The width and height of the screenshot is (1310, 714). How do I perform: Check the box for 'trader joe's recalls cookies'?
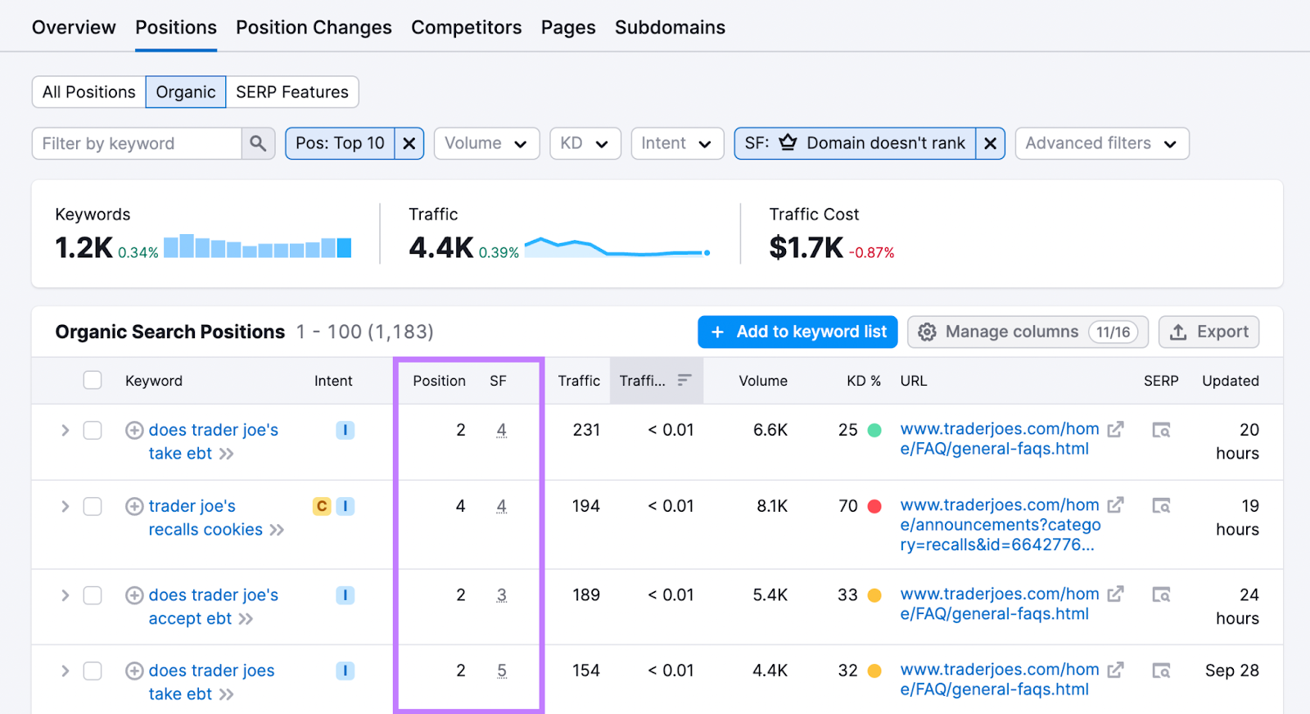click(93, 506)
